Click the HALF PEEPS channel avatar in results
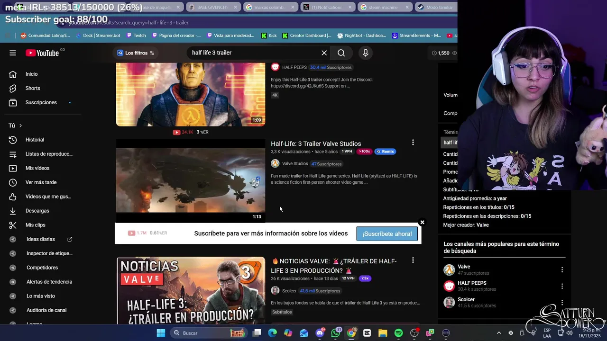 point(275,67)
